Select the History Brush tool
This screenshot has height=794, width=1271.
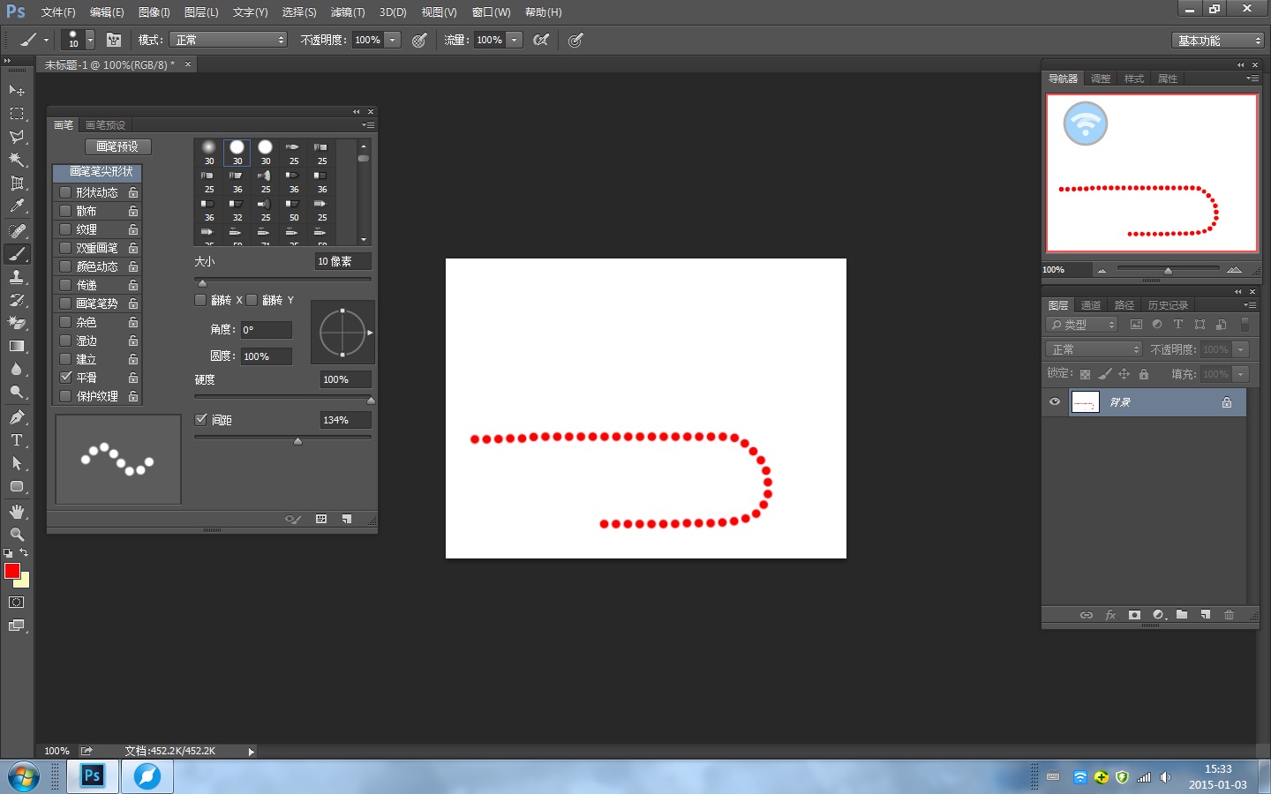(x=17, y=300)
